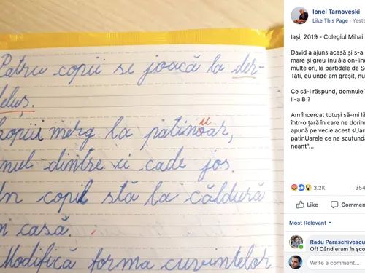Click the comments count near reactions

360,188
